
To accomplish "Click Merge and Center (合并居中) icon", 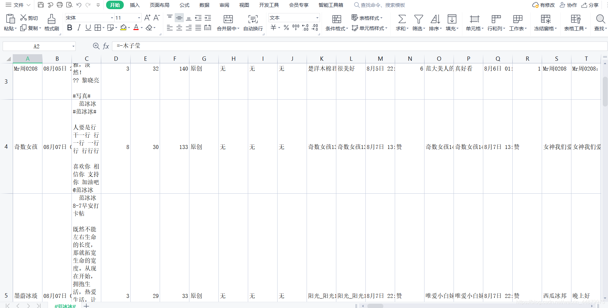I will [x=228, y=19].
